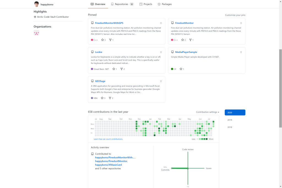
Task: Click '658 contributions in the last year' heading
Action: [x=108, y=112]
